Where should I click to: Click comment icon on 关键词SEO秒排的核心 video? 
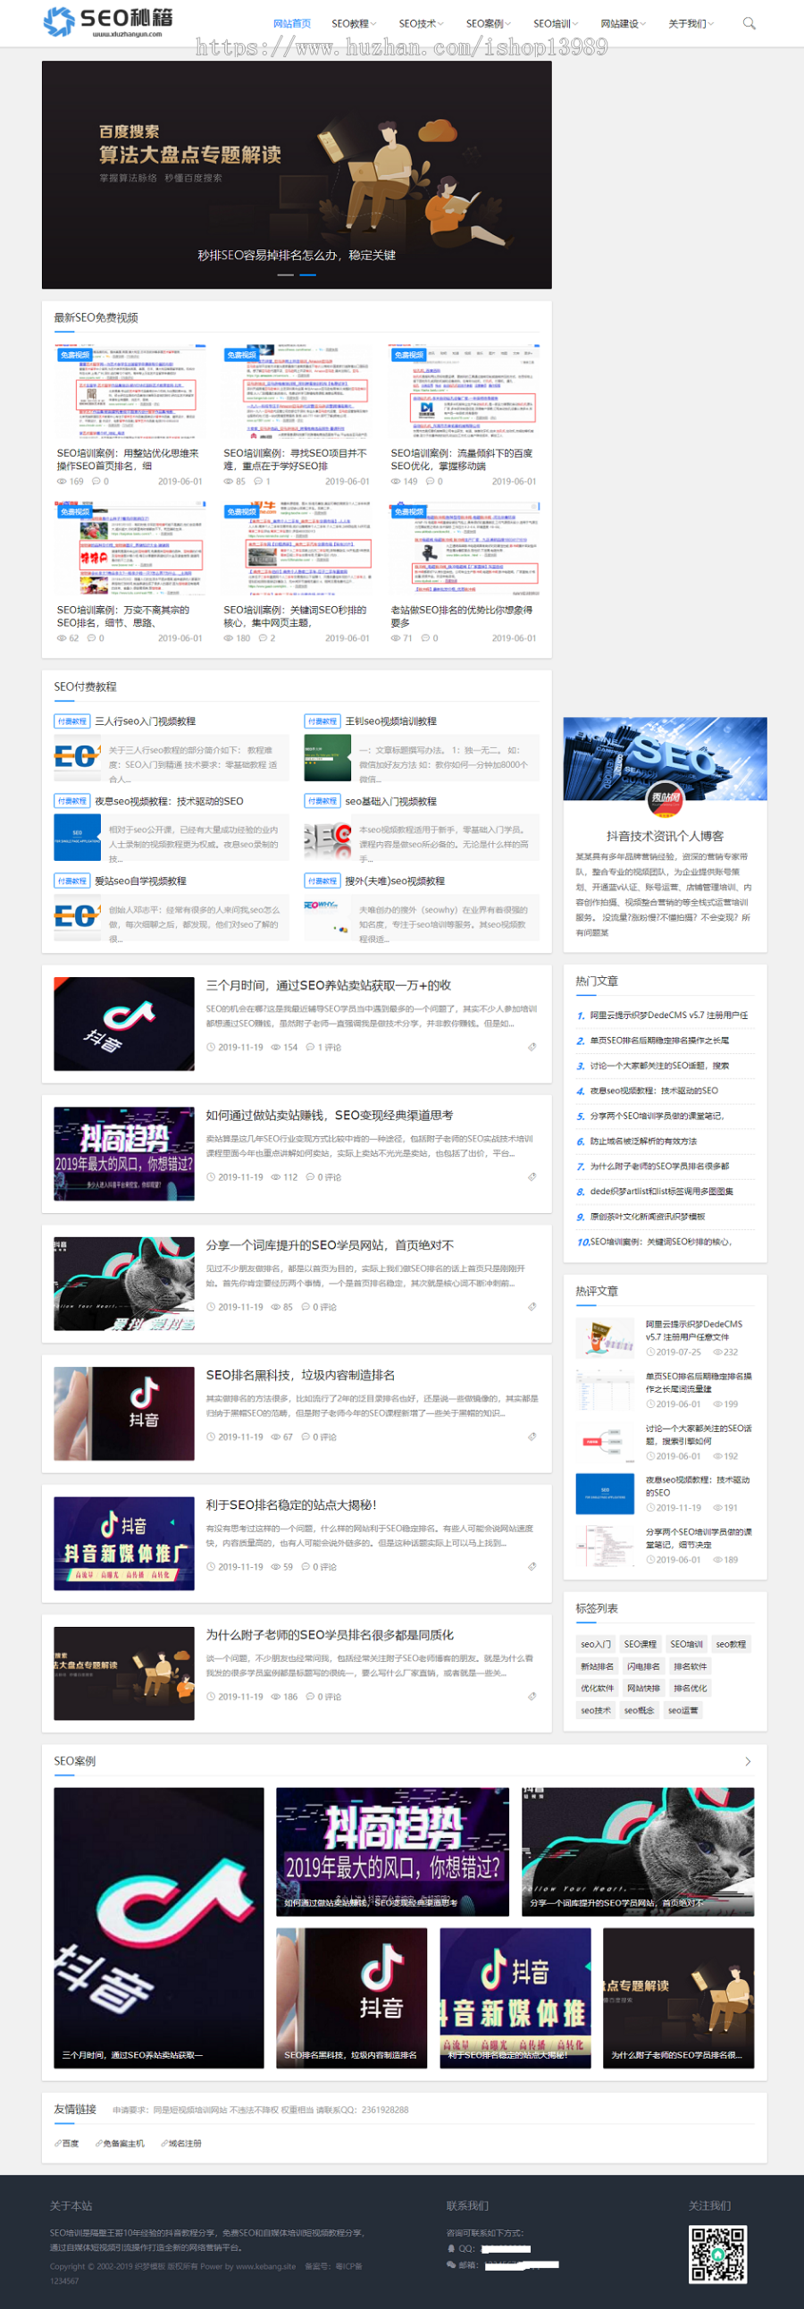pyautogui.click(x=264, y=638)
